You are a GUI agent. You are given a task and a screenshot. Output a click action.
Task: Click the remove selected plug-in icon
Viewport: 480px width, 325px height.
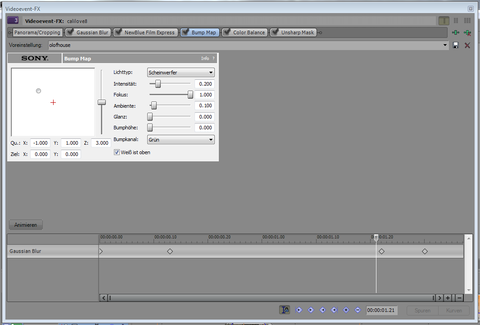(x=467, y=32)
